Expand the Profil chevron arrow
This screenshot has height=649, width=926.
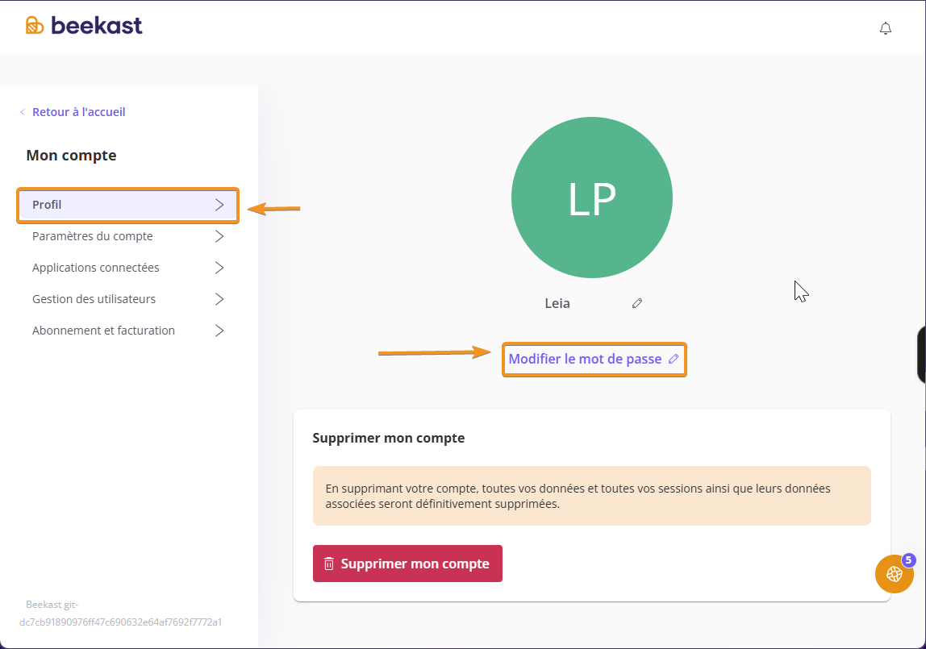pos(219,205)
